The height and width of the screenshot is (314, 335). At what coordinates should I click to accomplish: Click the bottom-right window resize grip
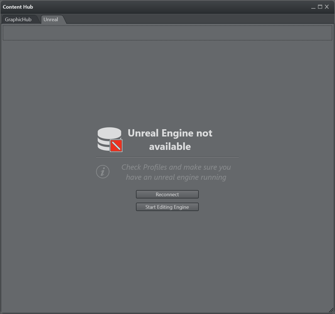pyautogui.click(x=331, y=310)
